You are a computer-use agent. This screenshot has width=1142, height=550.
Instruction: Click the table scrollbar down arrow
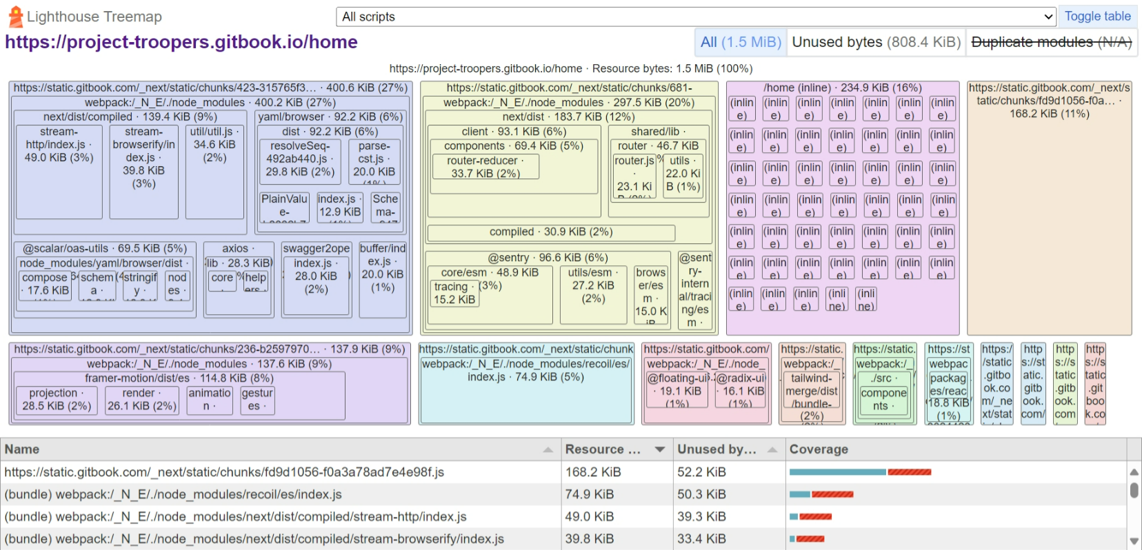(1134, 541)
